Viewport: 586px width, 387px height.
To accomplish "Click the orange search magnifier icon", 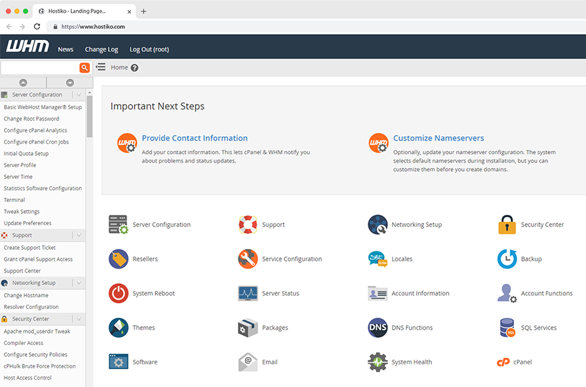I will point(85,67).
